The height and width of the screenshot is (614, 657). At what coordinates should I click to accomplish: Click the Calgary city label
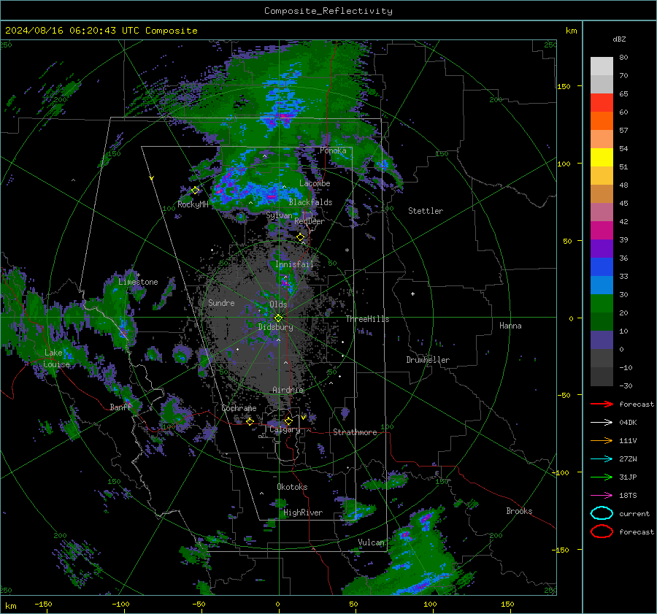click(285, 429)
